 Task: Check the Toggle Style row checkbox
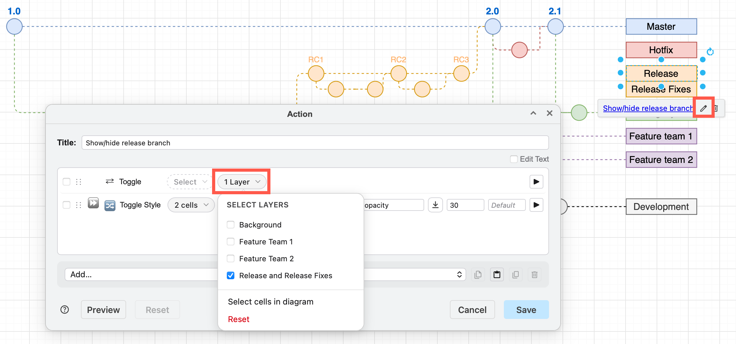click(x=67, y=205)
